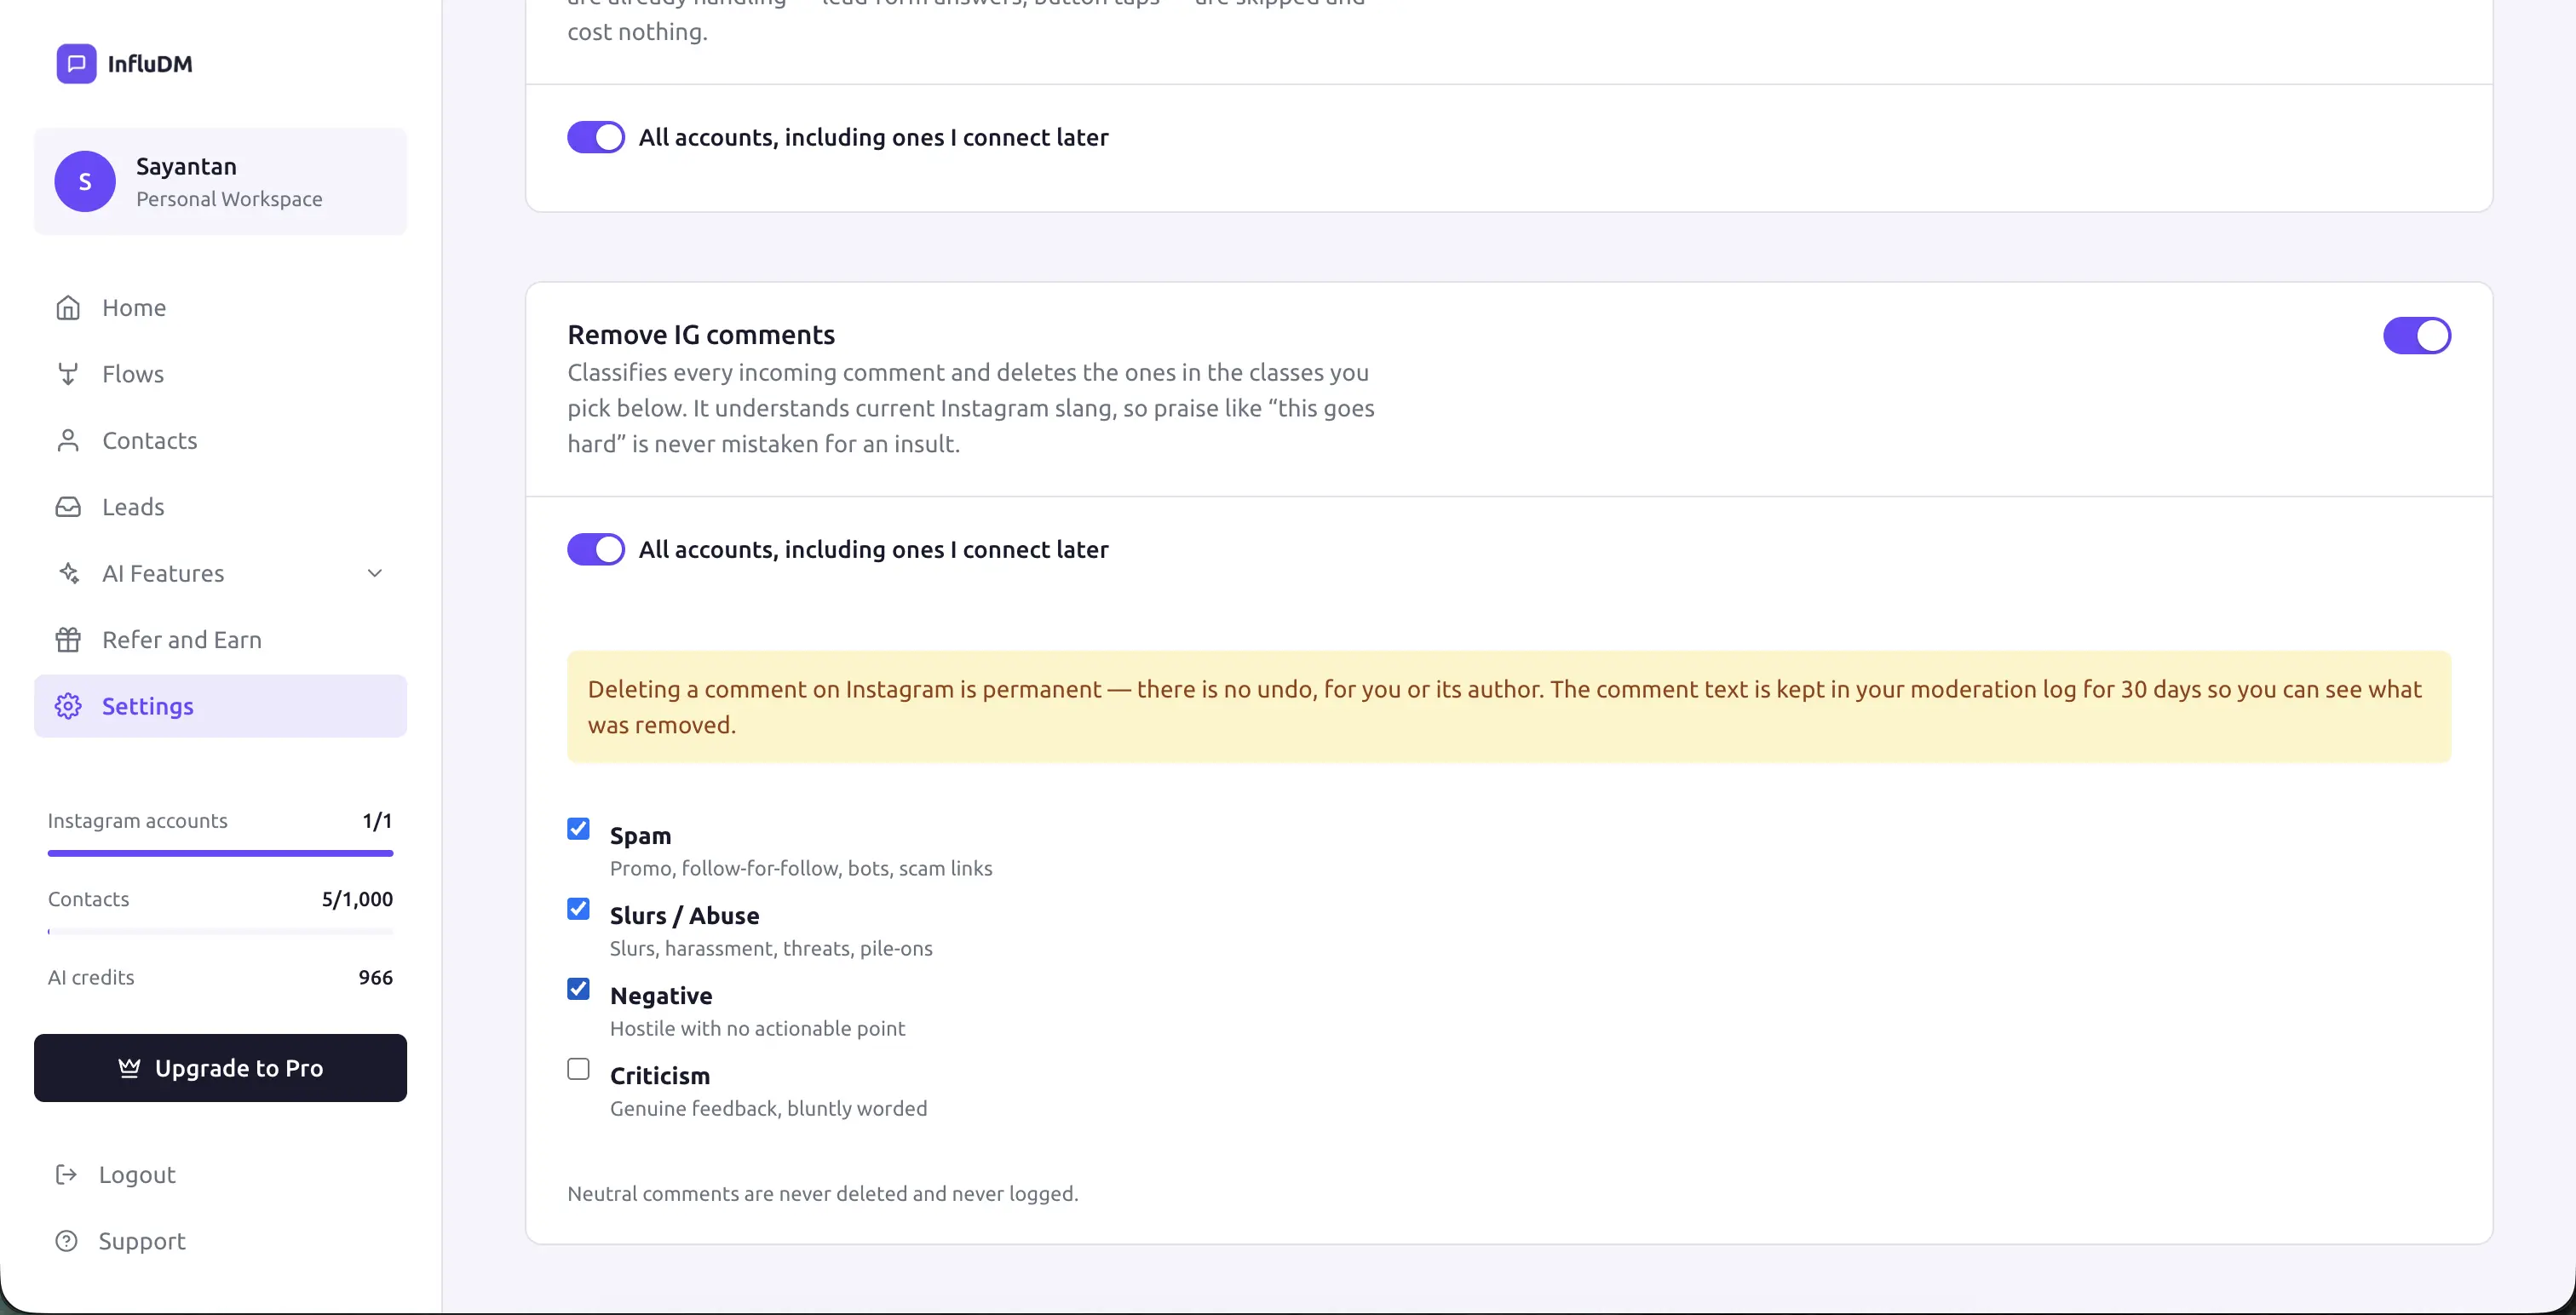The height and width of the screenshot is (1315, 2576).
Task: Click the Flows branch icon
Action: (68, 374)
